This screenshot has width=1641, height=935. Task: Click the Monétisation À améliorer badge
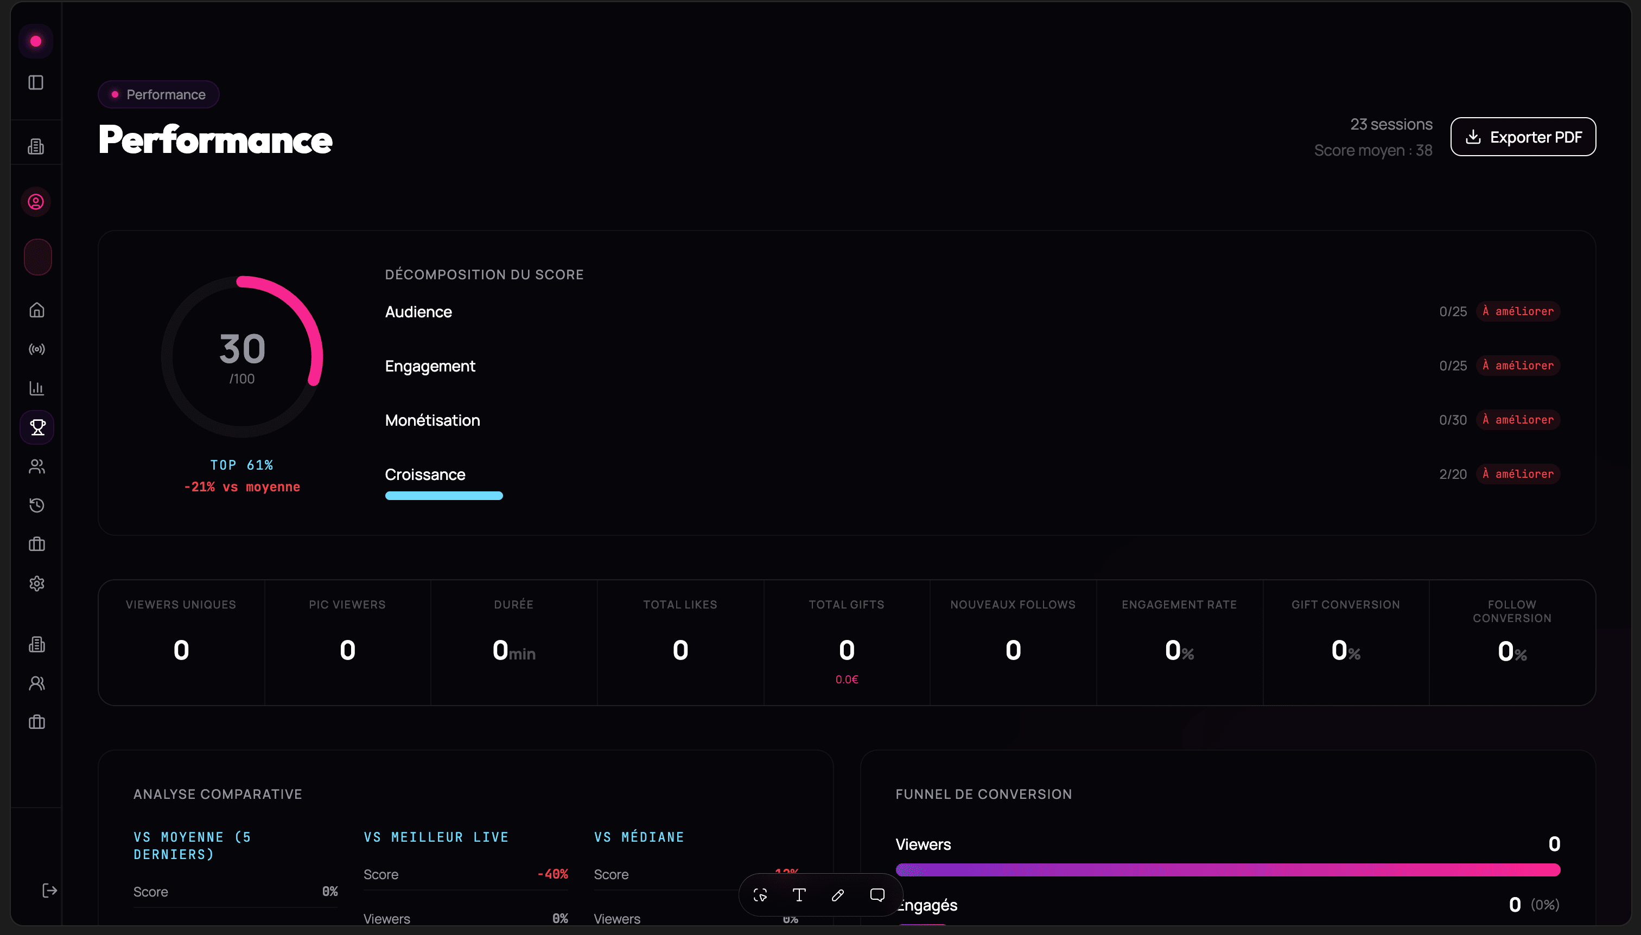pos(1518,420)
